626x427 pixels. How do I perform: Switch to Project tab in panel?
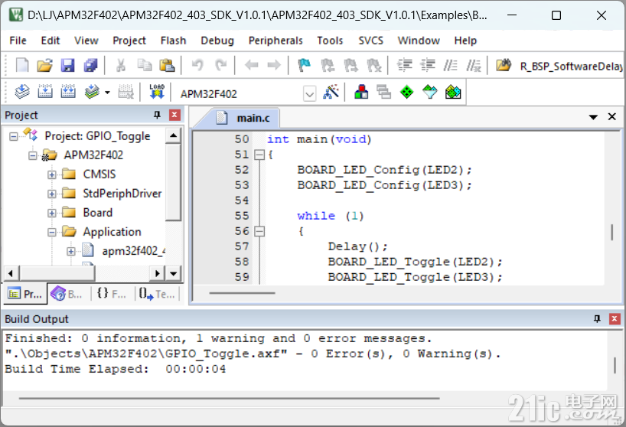coord(24,294)
